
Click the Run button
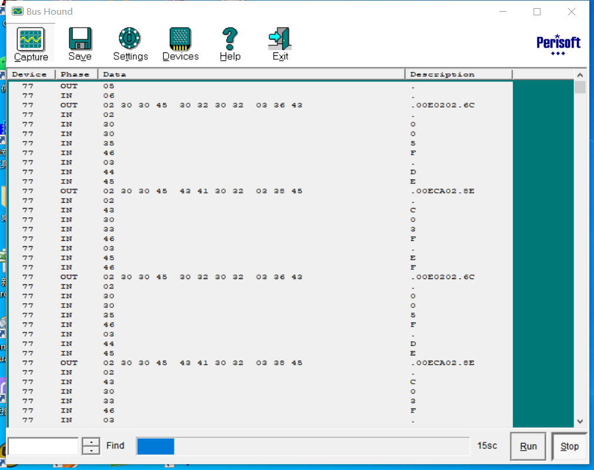528,446
